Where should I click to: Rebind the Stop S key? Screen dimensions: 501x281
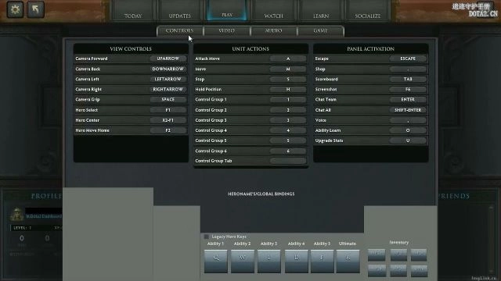click(x=288, y=79)
